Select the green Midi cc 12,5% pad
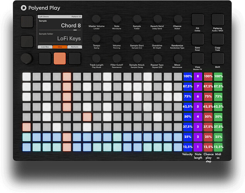This screenshot has width=245, height=193. point(218,147)
